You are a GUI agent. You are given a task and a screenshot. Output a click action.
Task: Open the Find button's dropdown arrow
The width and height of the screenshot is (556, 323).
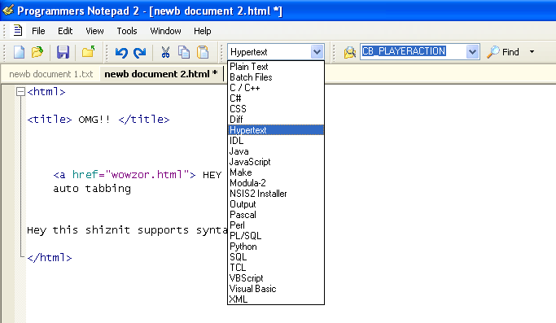click(x=532, y=52)
